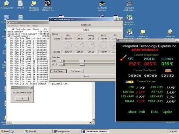Click the Super PI title bar icon
The height and width of the screenshot is (134, 179).
click(8, 22)
